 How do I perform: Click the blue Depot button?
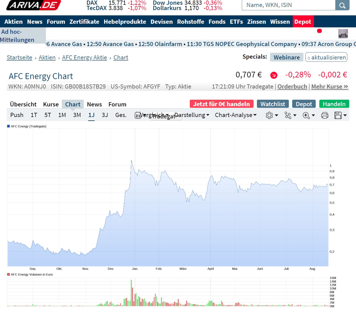304,104
